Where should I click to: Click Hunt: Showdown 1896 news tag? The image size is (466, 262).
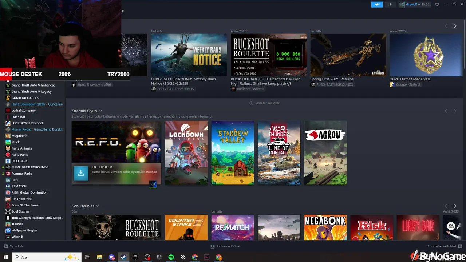92,84
